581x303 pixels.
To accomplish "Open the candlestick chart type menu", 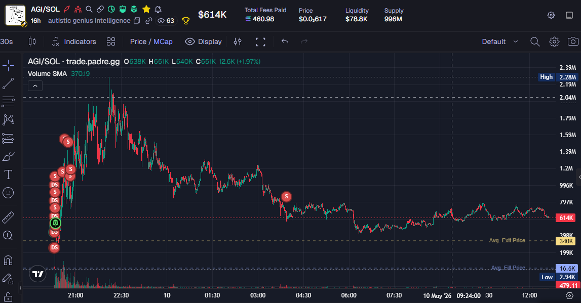I will [x=32, y=41].
